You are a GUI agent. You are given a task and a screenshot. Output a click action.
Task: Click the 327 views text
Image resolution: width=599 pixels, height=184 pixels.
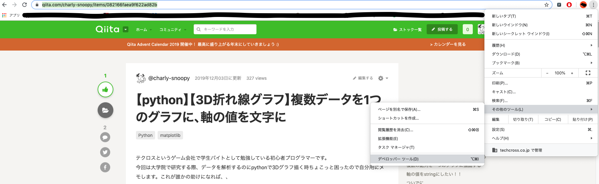tap(256, 78)
